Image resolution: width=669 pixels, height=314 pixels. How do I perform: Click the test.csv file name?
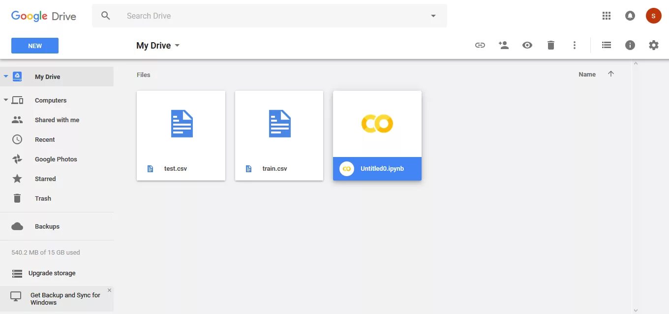click(176, 169)
